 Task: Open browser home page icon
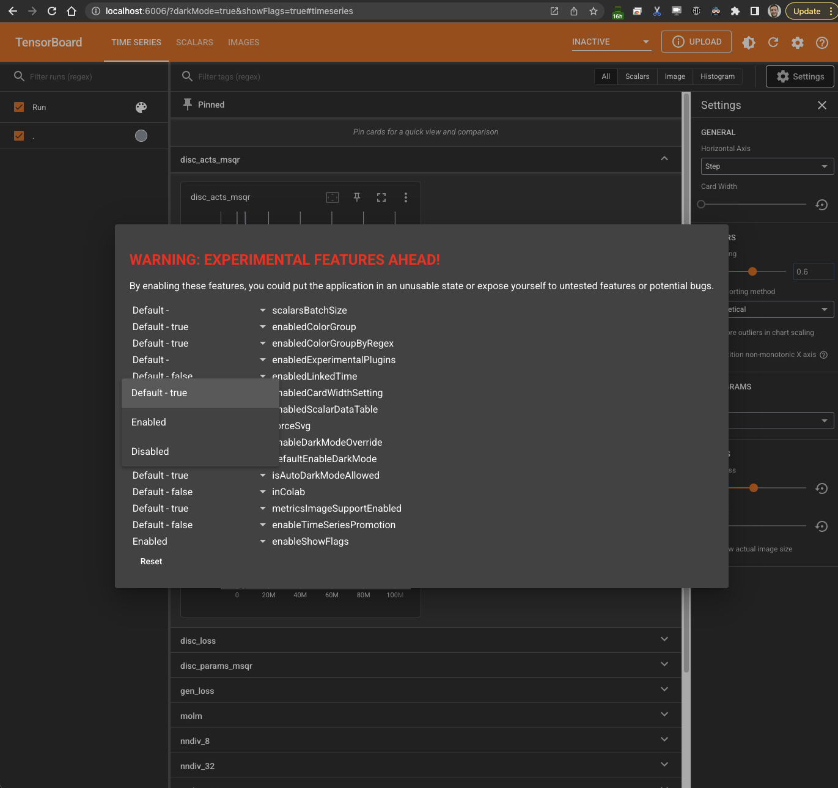tap(72, 11)
